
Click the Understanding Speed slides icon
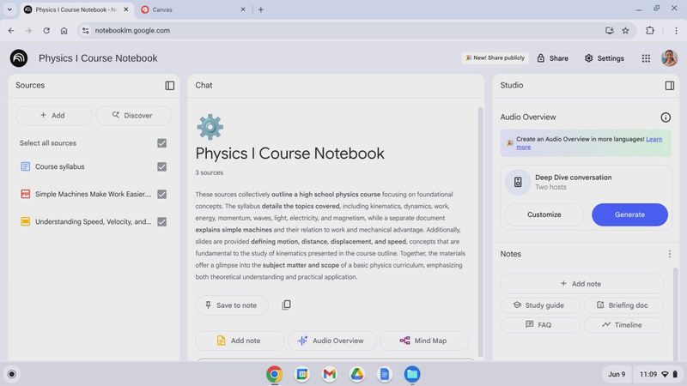(26, 221)
